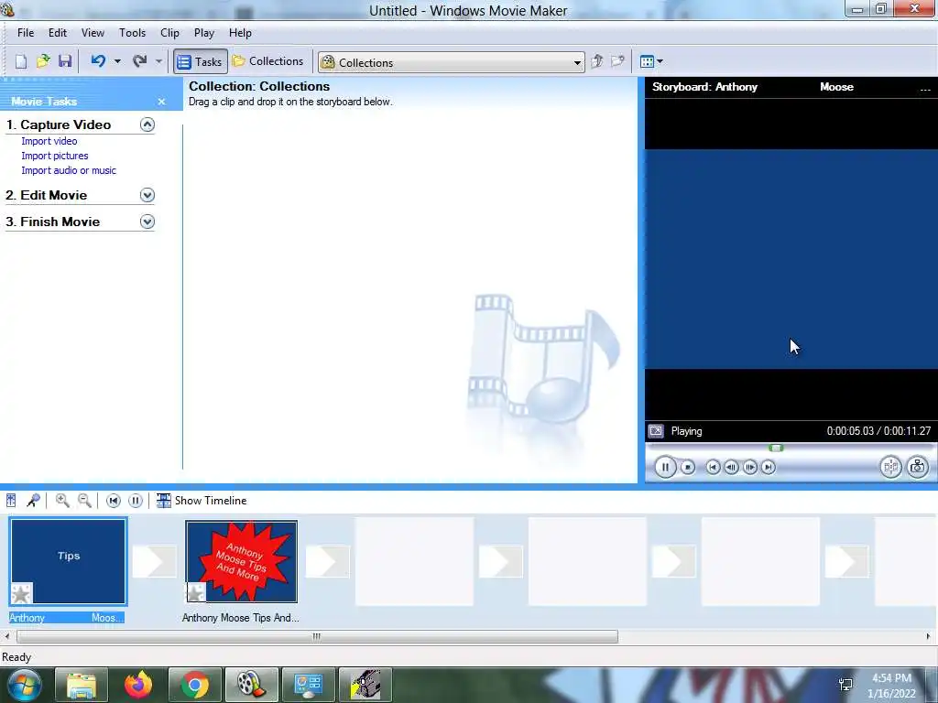Viewport: 938px width, 703px height.
Task: Open the Collections location combo box
Action: click(x=452, y=62)
